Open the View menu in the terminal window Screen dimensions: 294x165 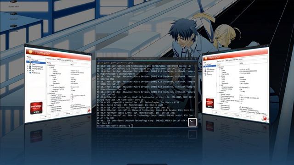(113, 63)
